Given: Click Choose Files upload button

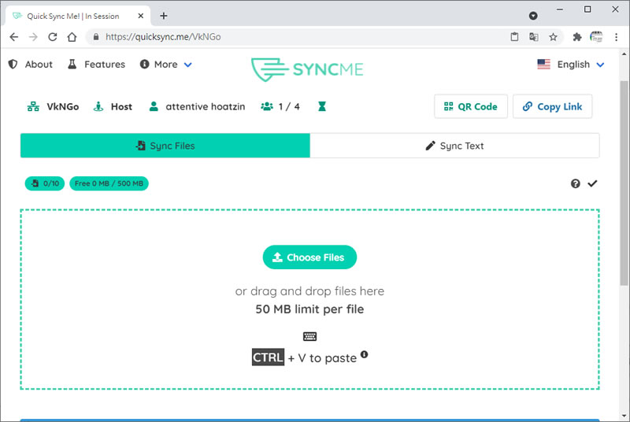Looking at the screenshot, I should click(309, 257).
